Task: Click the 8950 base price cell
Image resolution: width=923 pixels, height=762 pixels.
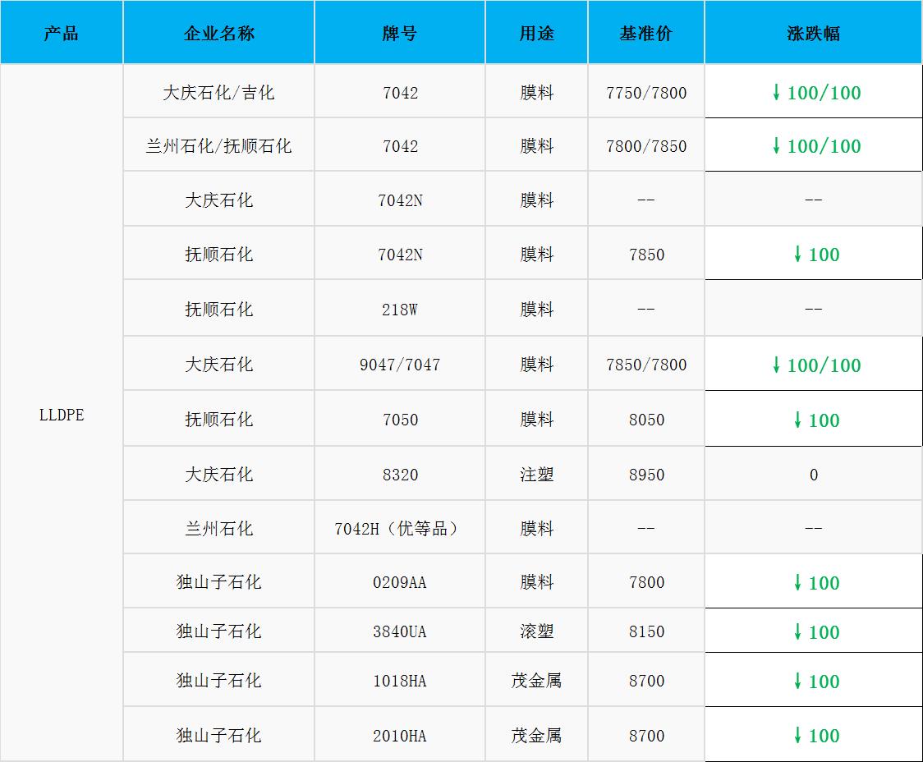Action: tap(646, 475)
